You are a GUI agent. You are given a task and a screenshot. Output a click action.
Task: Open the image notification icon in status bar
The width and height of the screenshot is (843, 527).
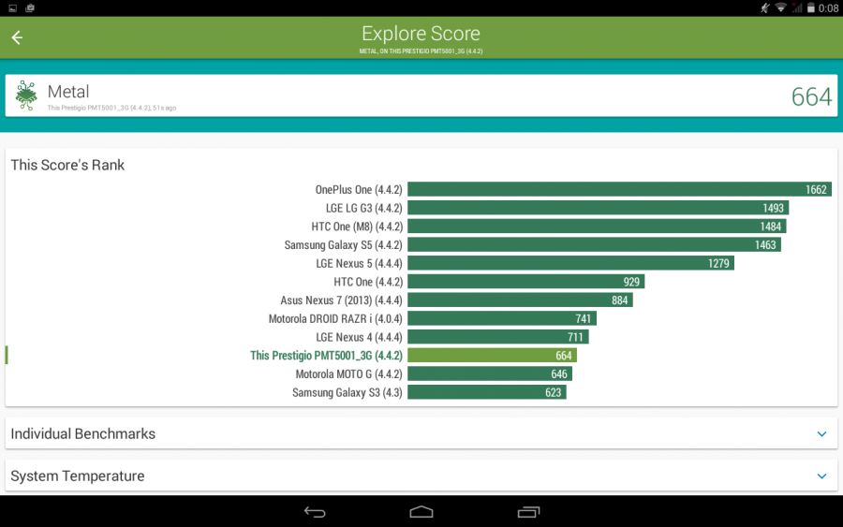(11, 7)
